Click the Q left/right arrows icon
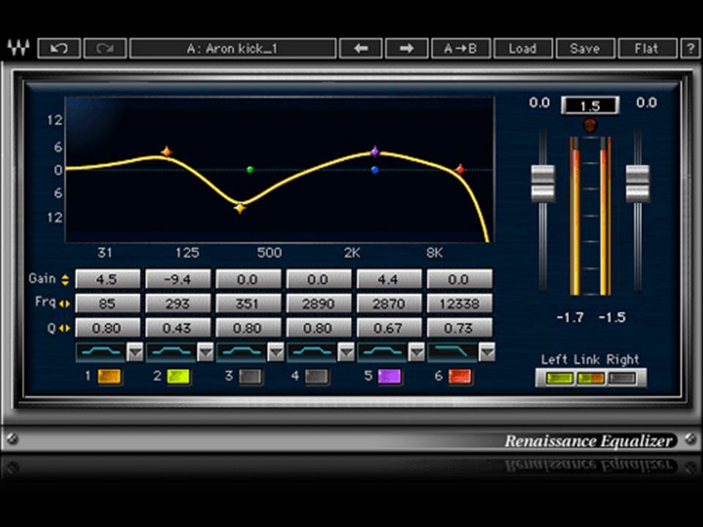The height and width of the screenshot is (527, 703). 64,329
